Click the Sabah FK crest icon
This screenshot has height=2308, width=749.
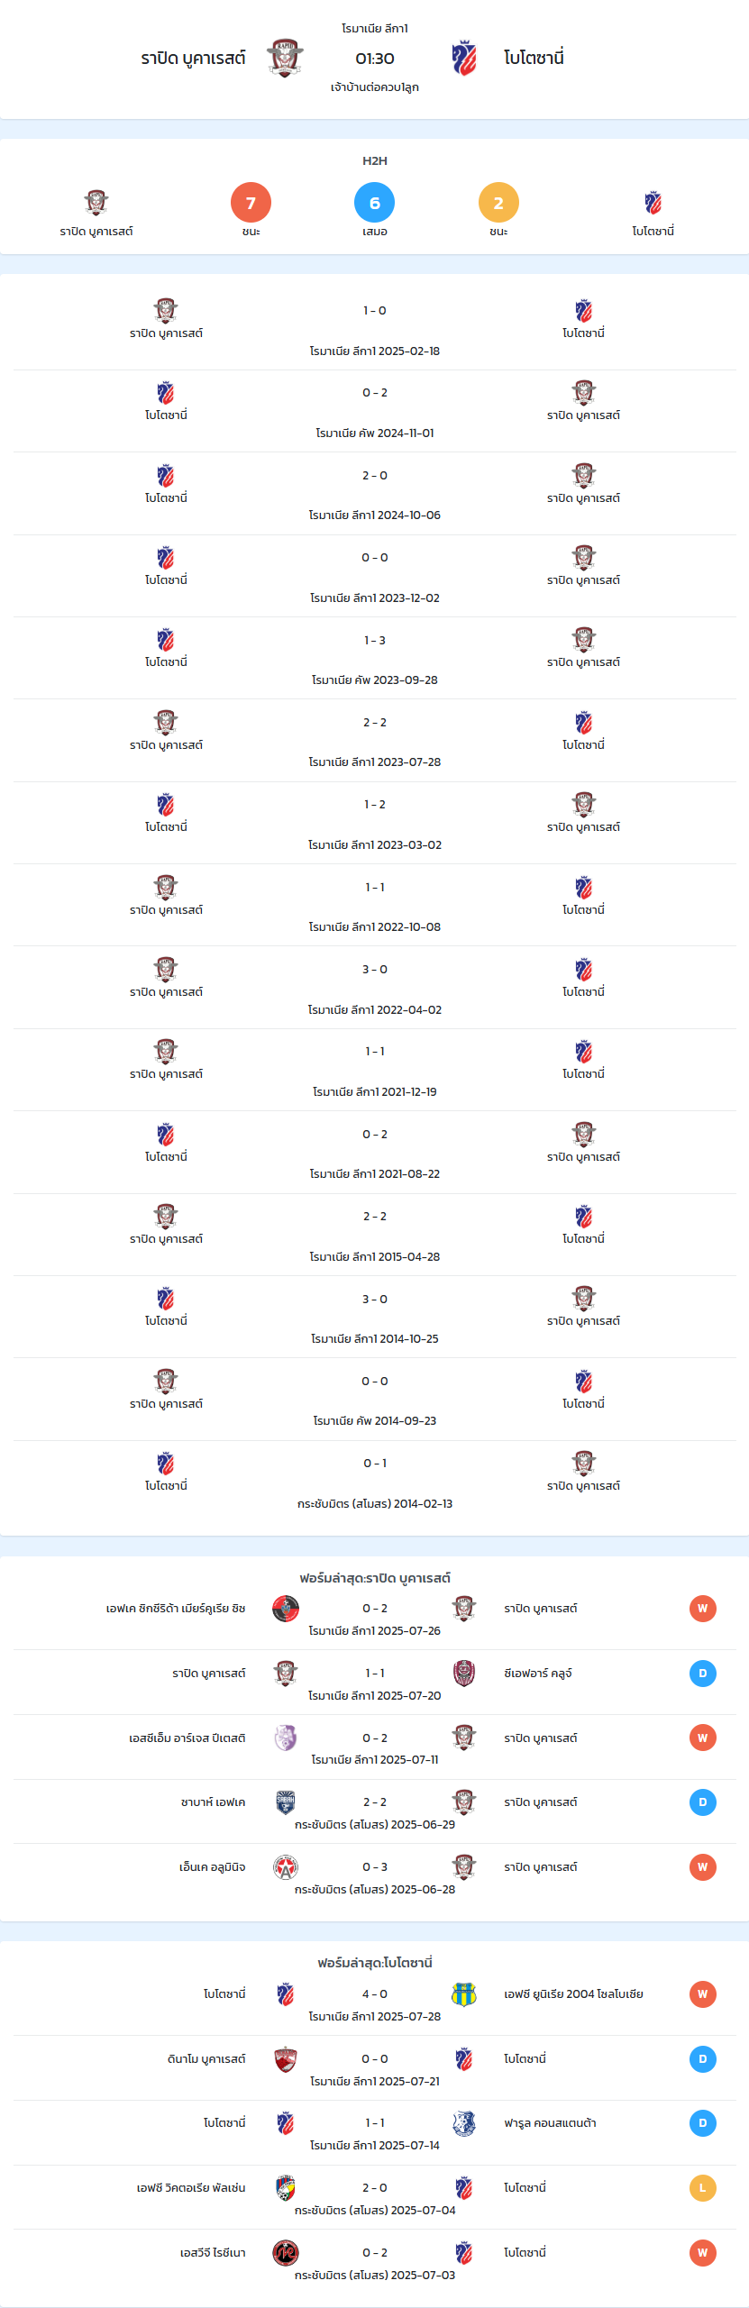point(286,1802)
